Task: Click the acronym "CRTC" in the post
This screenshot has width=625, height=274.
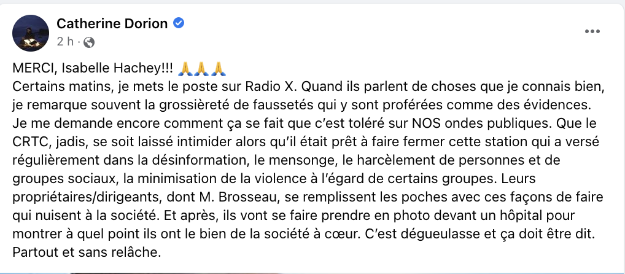Action: click(x=29, y=143)
